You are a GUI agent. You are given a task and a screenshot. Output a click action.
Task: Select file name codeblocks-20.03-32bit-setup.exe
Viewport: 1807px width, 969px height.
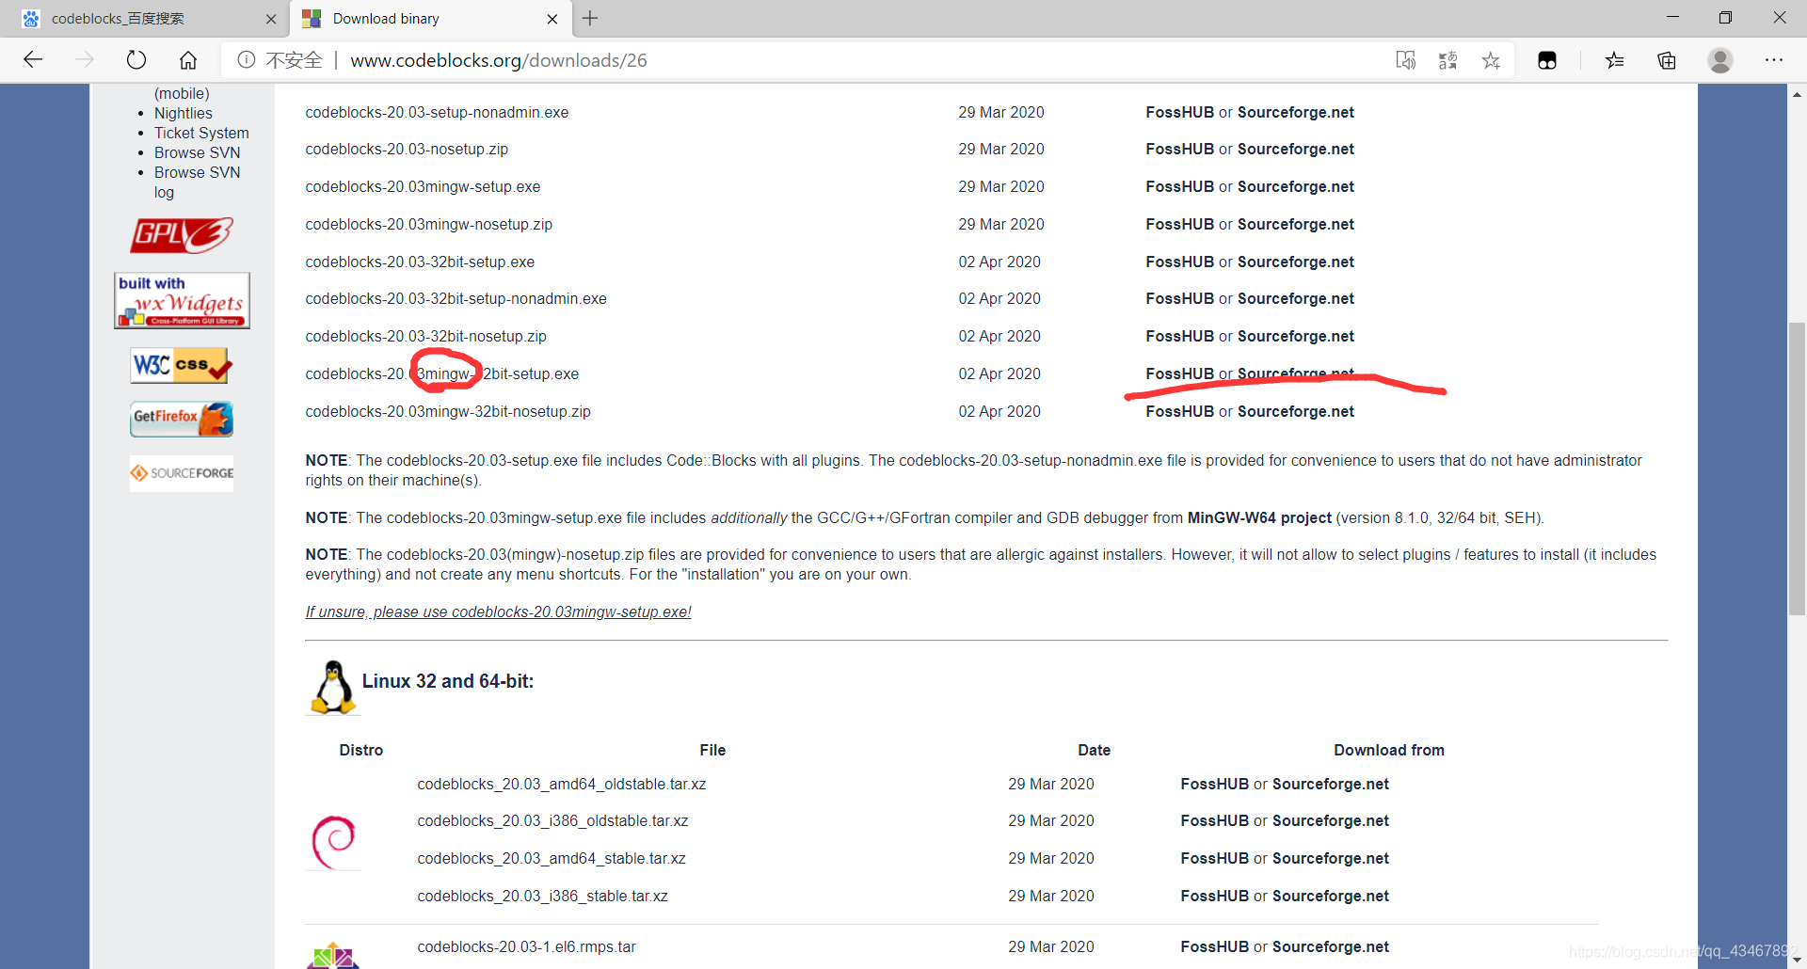(x=420, y=262)
